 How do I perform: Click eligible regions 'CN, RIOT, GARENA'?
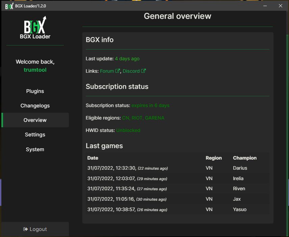(x=143, y=118)
